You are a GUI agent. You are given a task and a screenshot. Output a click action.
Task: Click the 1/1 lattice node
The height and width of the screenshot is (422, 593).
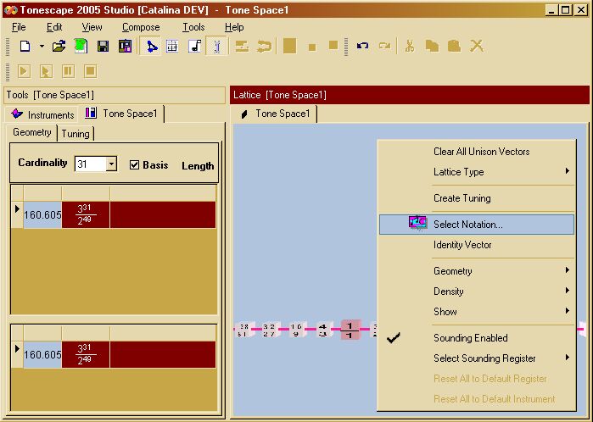350,330
